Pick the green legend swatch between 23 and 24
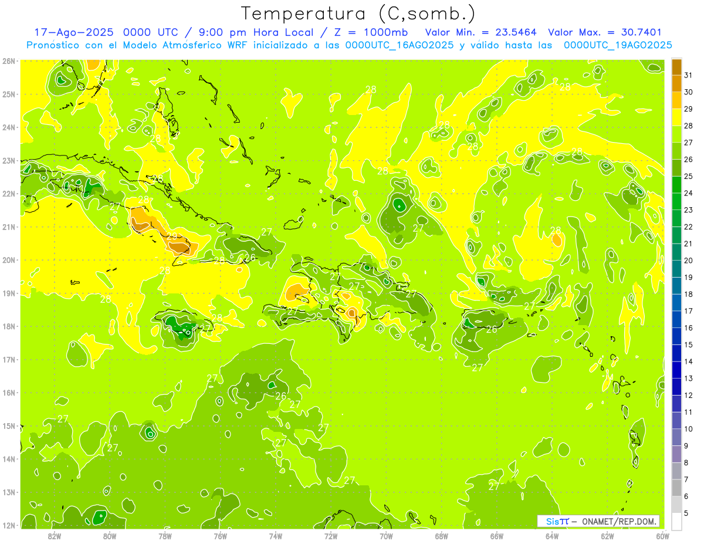The height and width of the screenshot is (544, 704). pyautogui.click(x=676, y=201)
